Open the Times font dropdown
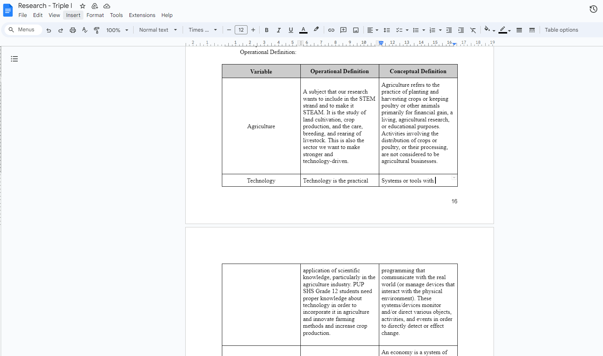This screenshot has height=356, width=603. pos(203,30)
